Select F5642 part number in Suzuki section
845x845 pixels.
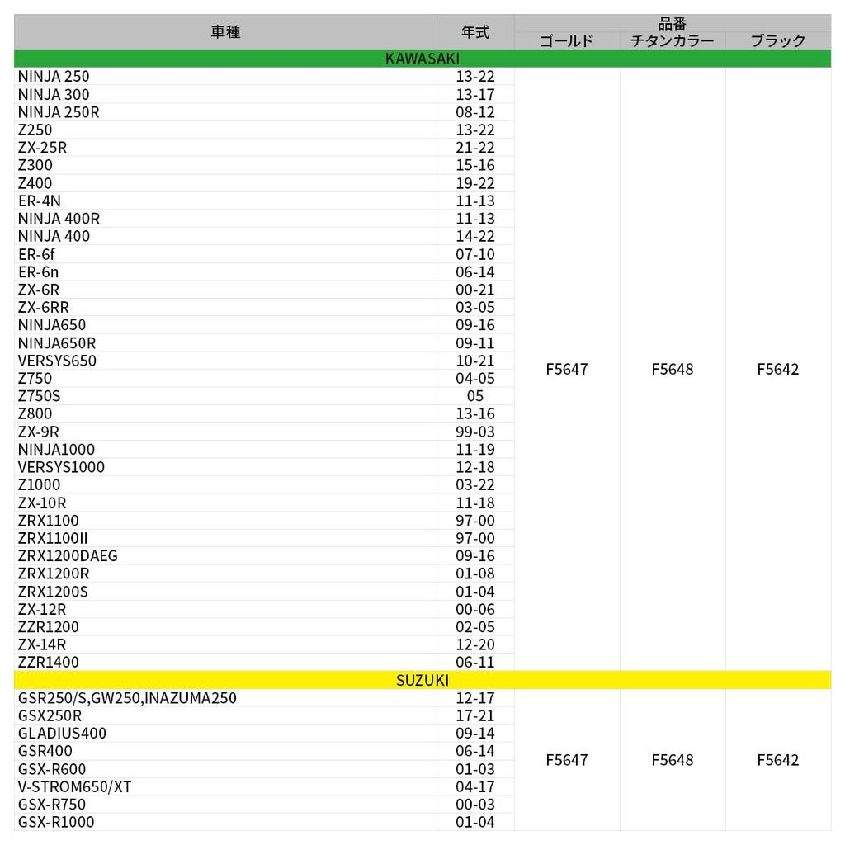pos(777,760)
